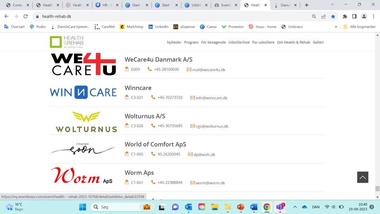Open the Om Health & Rehab menu
This screenshot has height=214, width=380.
(293, 42)
